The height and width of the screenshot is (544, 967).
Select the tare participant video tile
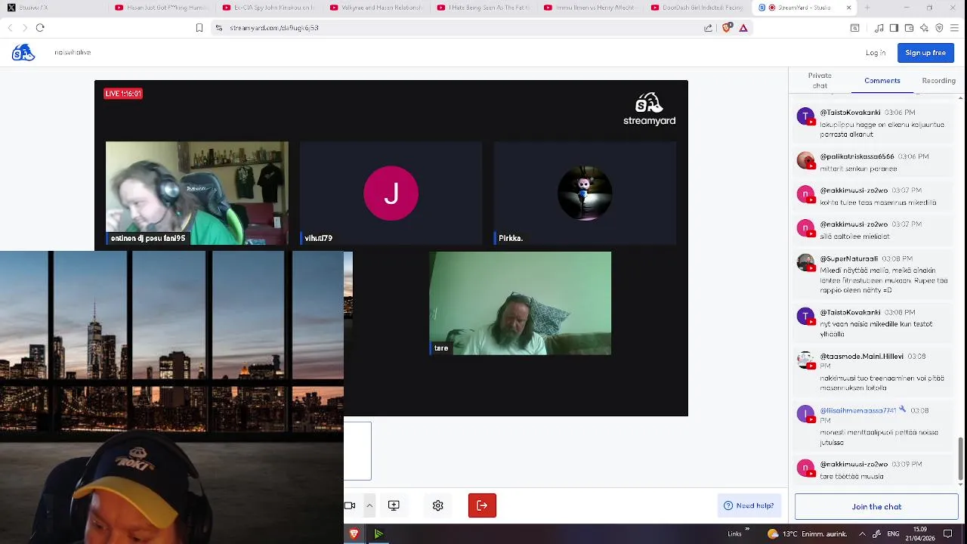[520, 303]
